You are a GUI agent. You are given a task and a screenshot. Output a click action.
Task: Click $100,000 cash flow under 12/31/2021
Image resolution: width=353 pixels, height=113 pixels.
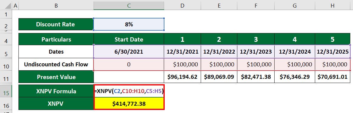(183, 65)
